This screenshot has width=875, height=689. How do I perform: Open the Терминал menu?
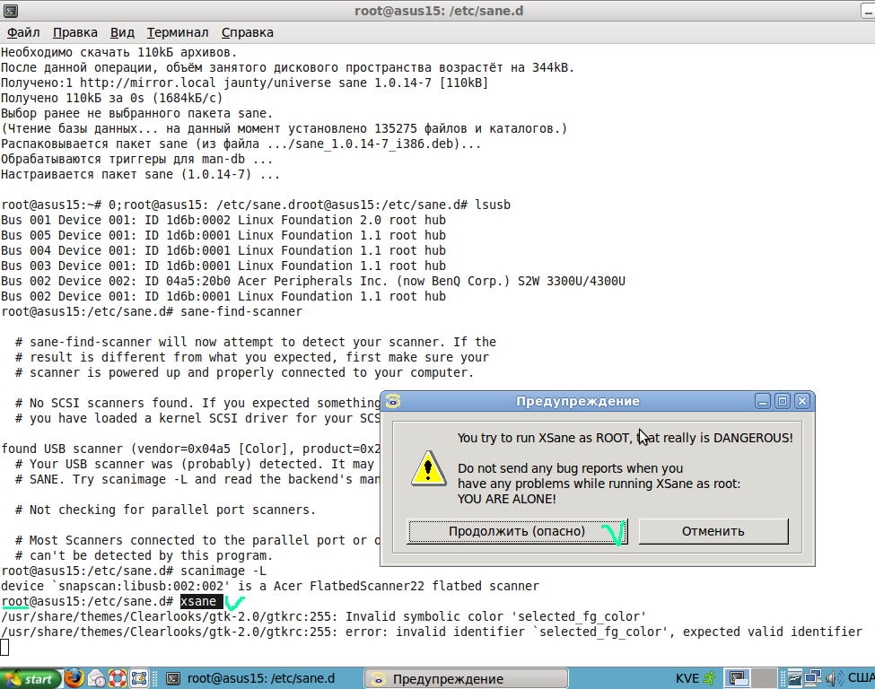(178, 32)
